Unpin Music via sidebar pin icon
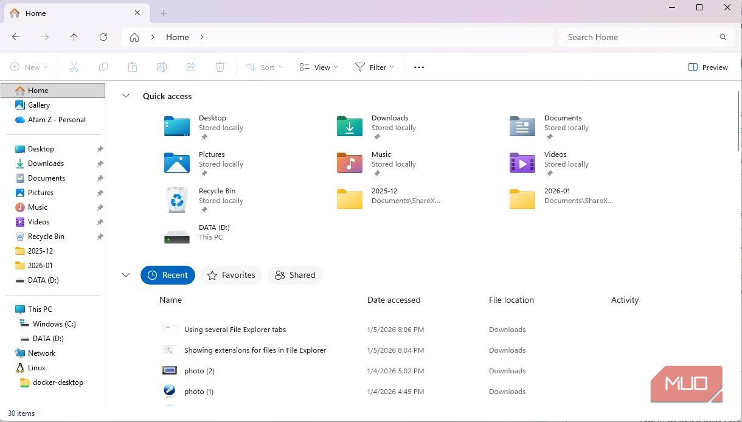 (x=100, y=207)
